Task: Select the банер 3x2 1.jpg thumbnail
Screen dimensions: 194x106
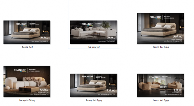Action: (160, 28)
